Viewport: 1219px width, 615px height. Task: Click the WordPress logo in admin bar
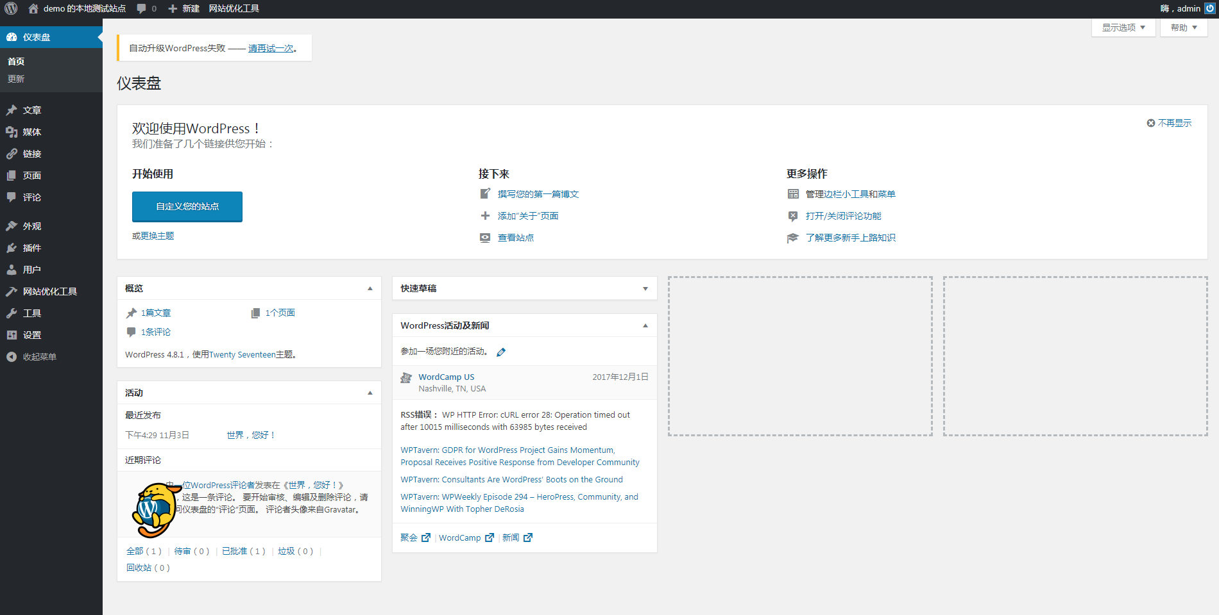(11, 8)
